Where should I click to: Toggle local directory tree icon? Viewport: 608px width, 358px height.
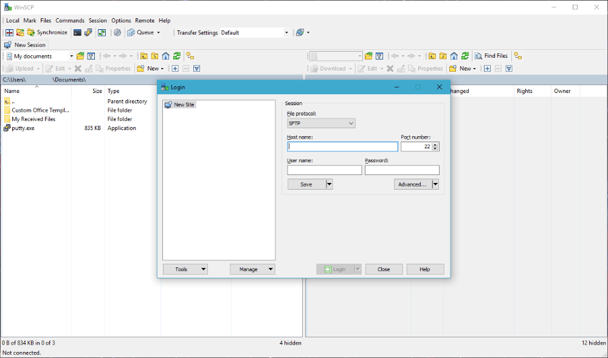190,56
